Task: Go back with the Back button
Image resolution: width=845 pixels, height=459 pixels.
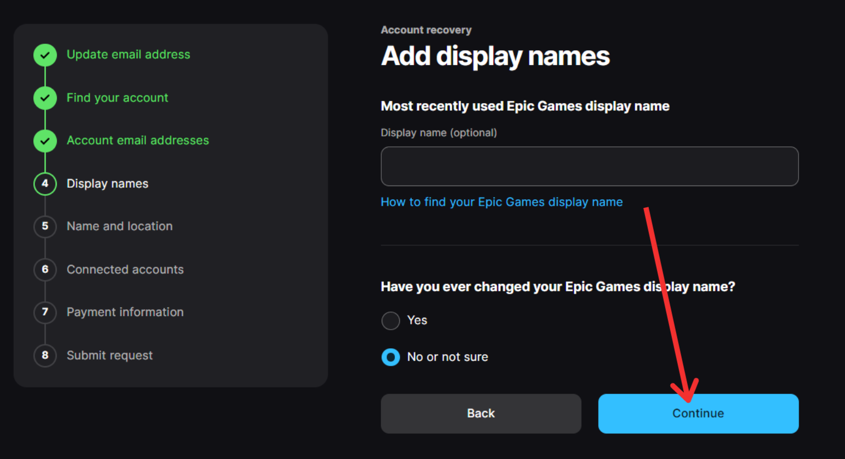Action: tap(481, 414)
